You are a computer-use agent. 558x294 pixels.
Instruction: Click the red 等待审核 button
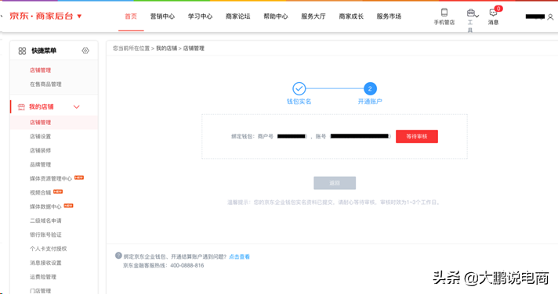(417, 136)
